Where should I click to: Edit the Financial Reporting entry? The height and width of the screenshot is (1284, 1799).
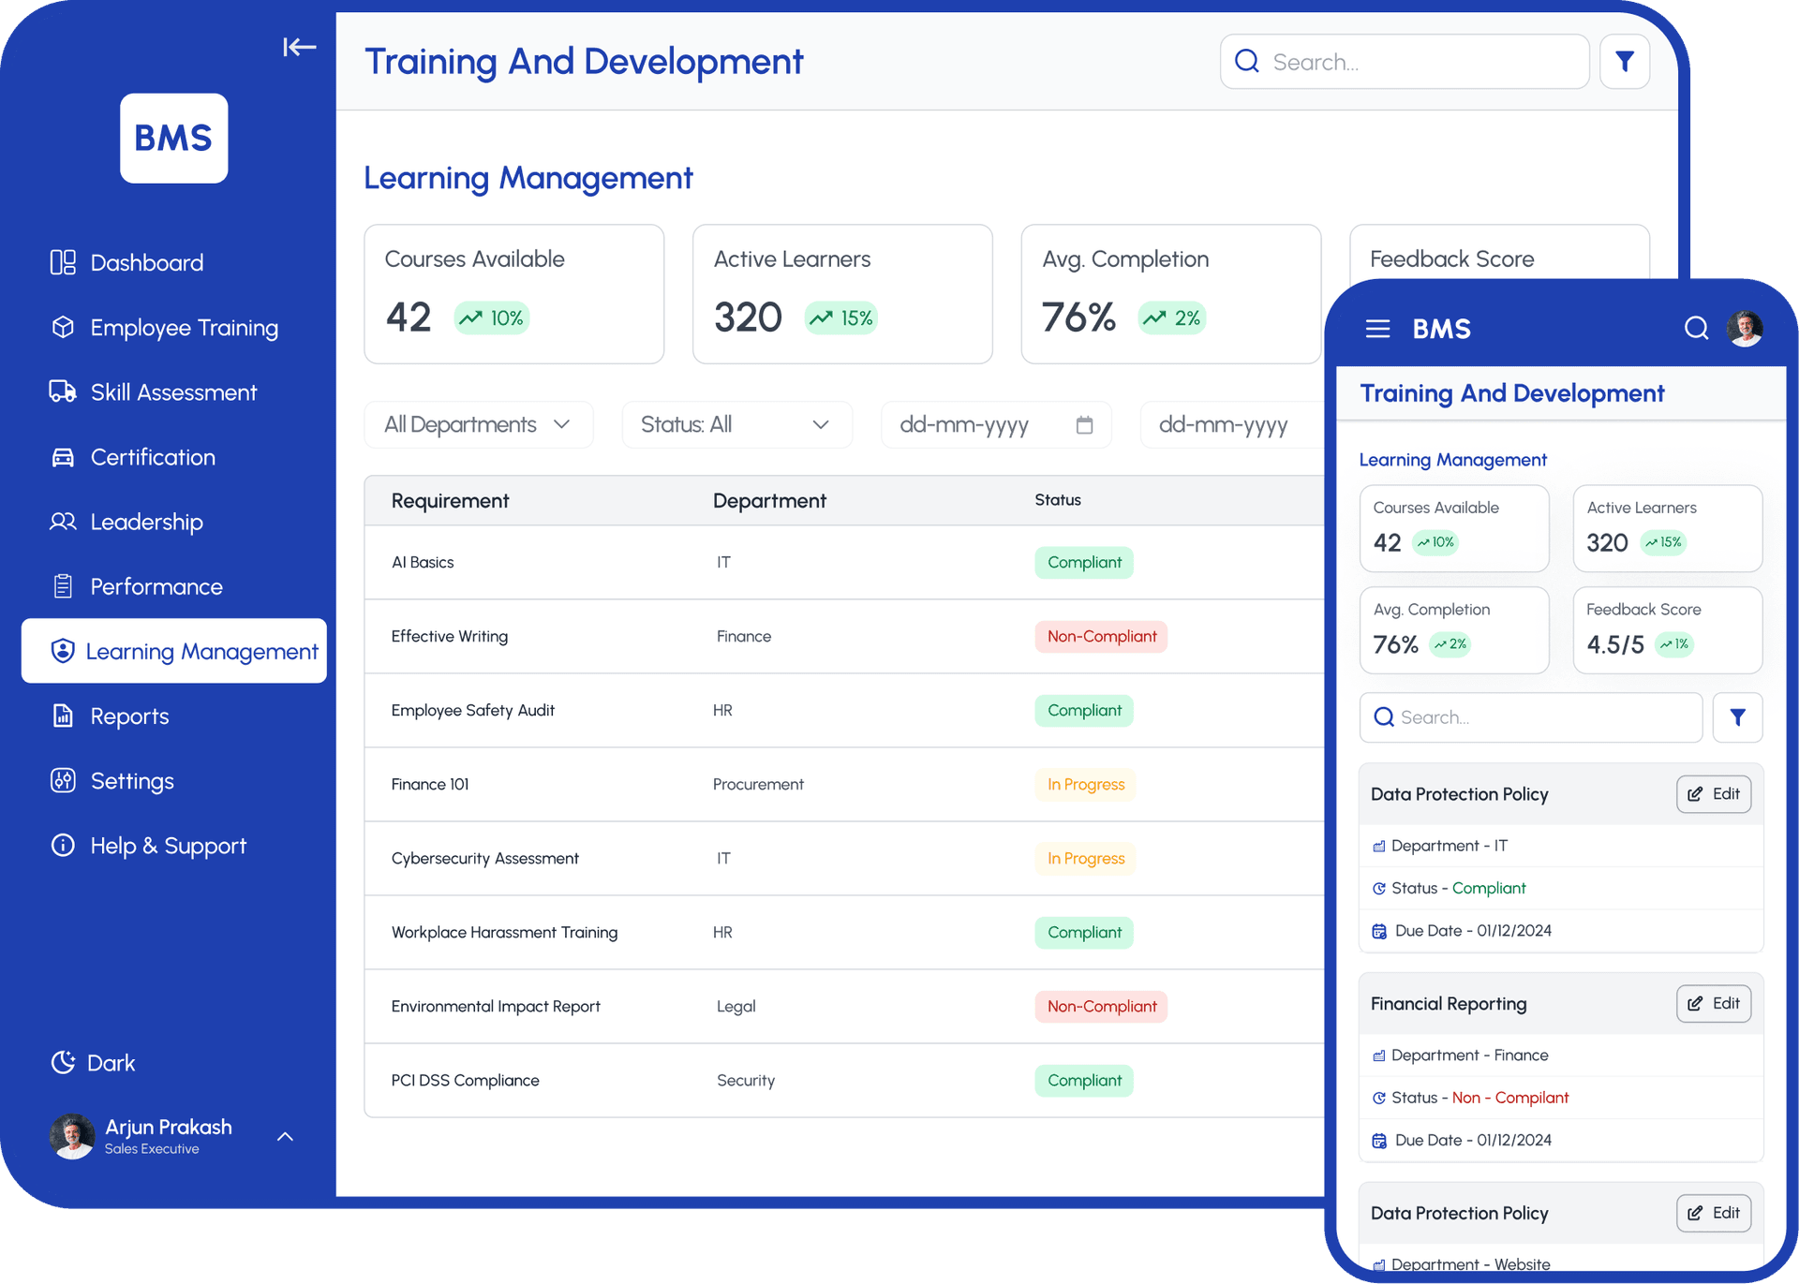(1713, 1003)
